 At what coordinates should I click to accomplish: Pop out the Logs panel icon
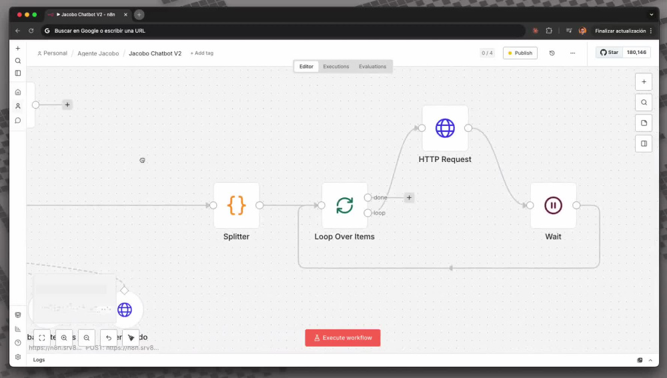point(640,360)
